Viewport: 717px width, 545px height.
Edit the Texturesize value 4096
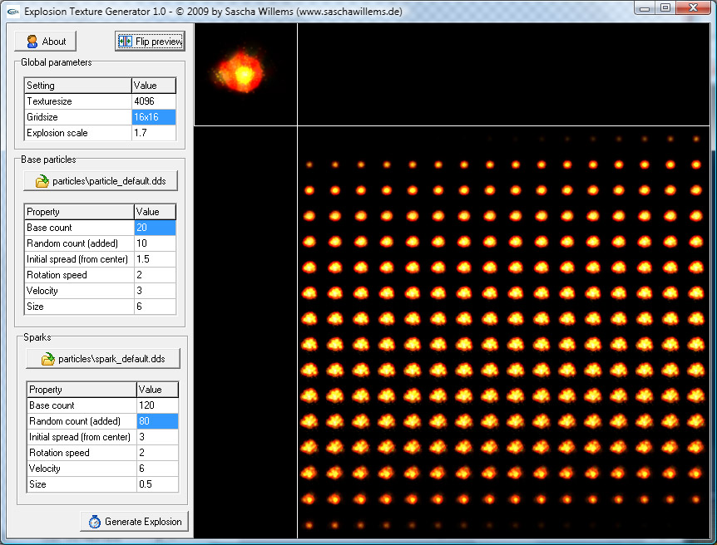[154, 101]
